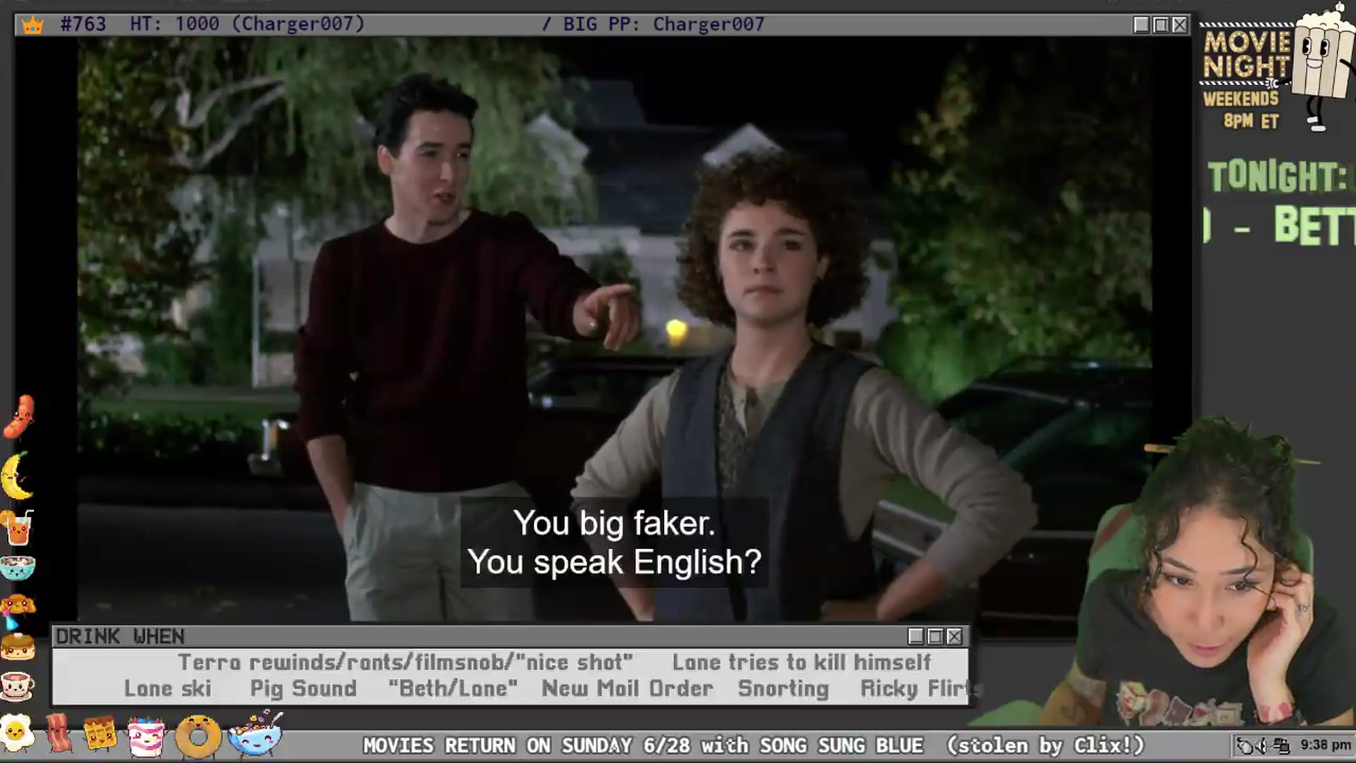
Task: Minimize the main movie window
Action: coord(1141,25)
